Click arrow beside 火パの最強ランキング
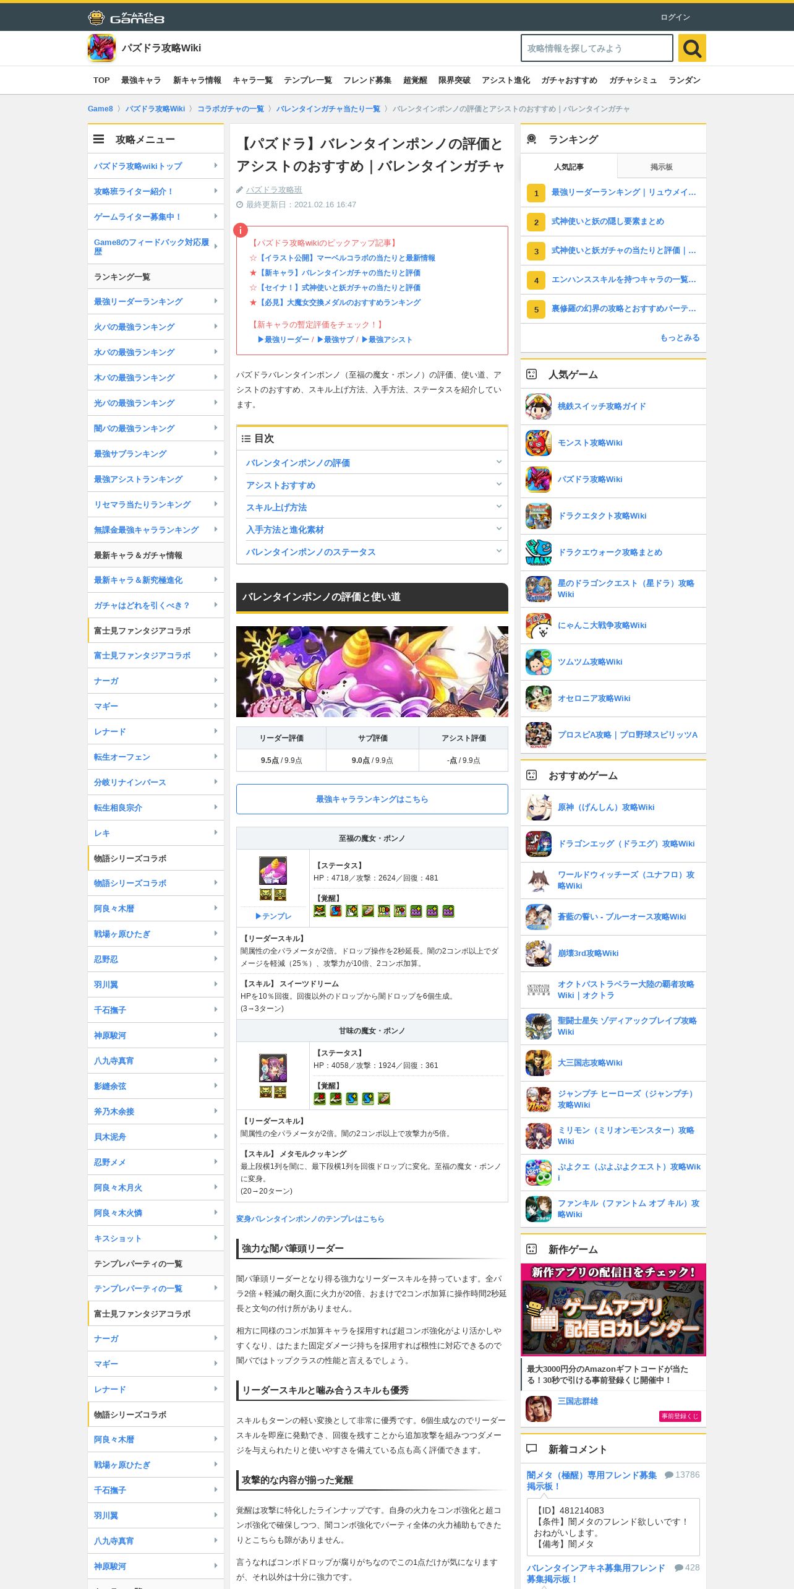 pos(215,326)
